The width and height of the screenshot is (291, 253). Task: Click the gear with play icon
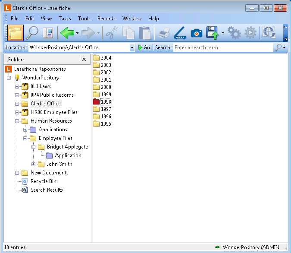[250, 33]
